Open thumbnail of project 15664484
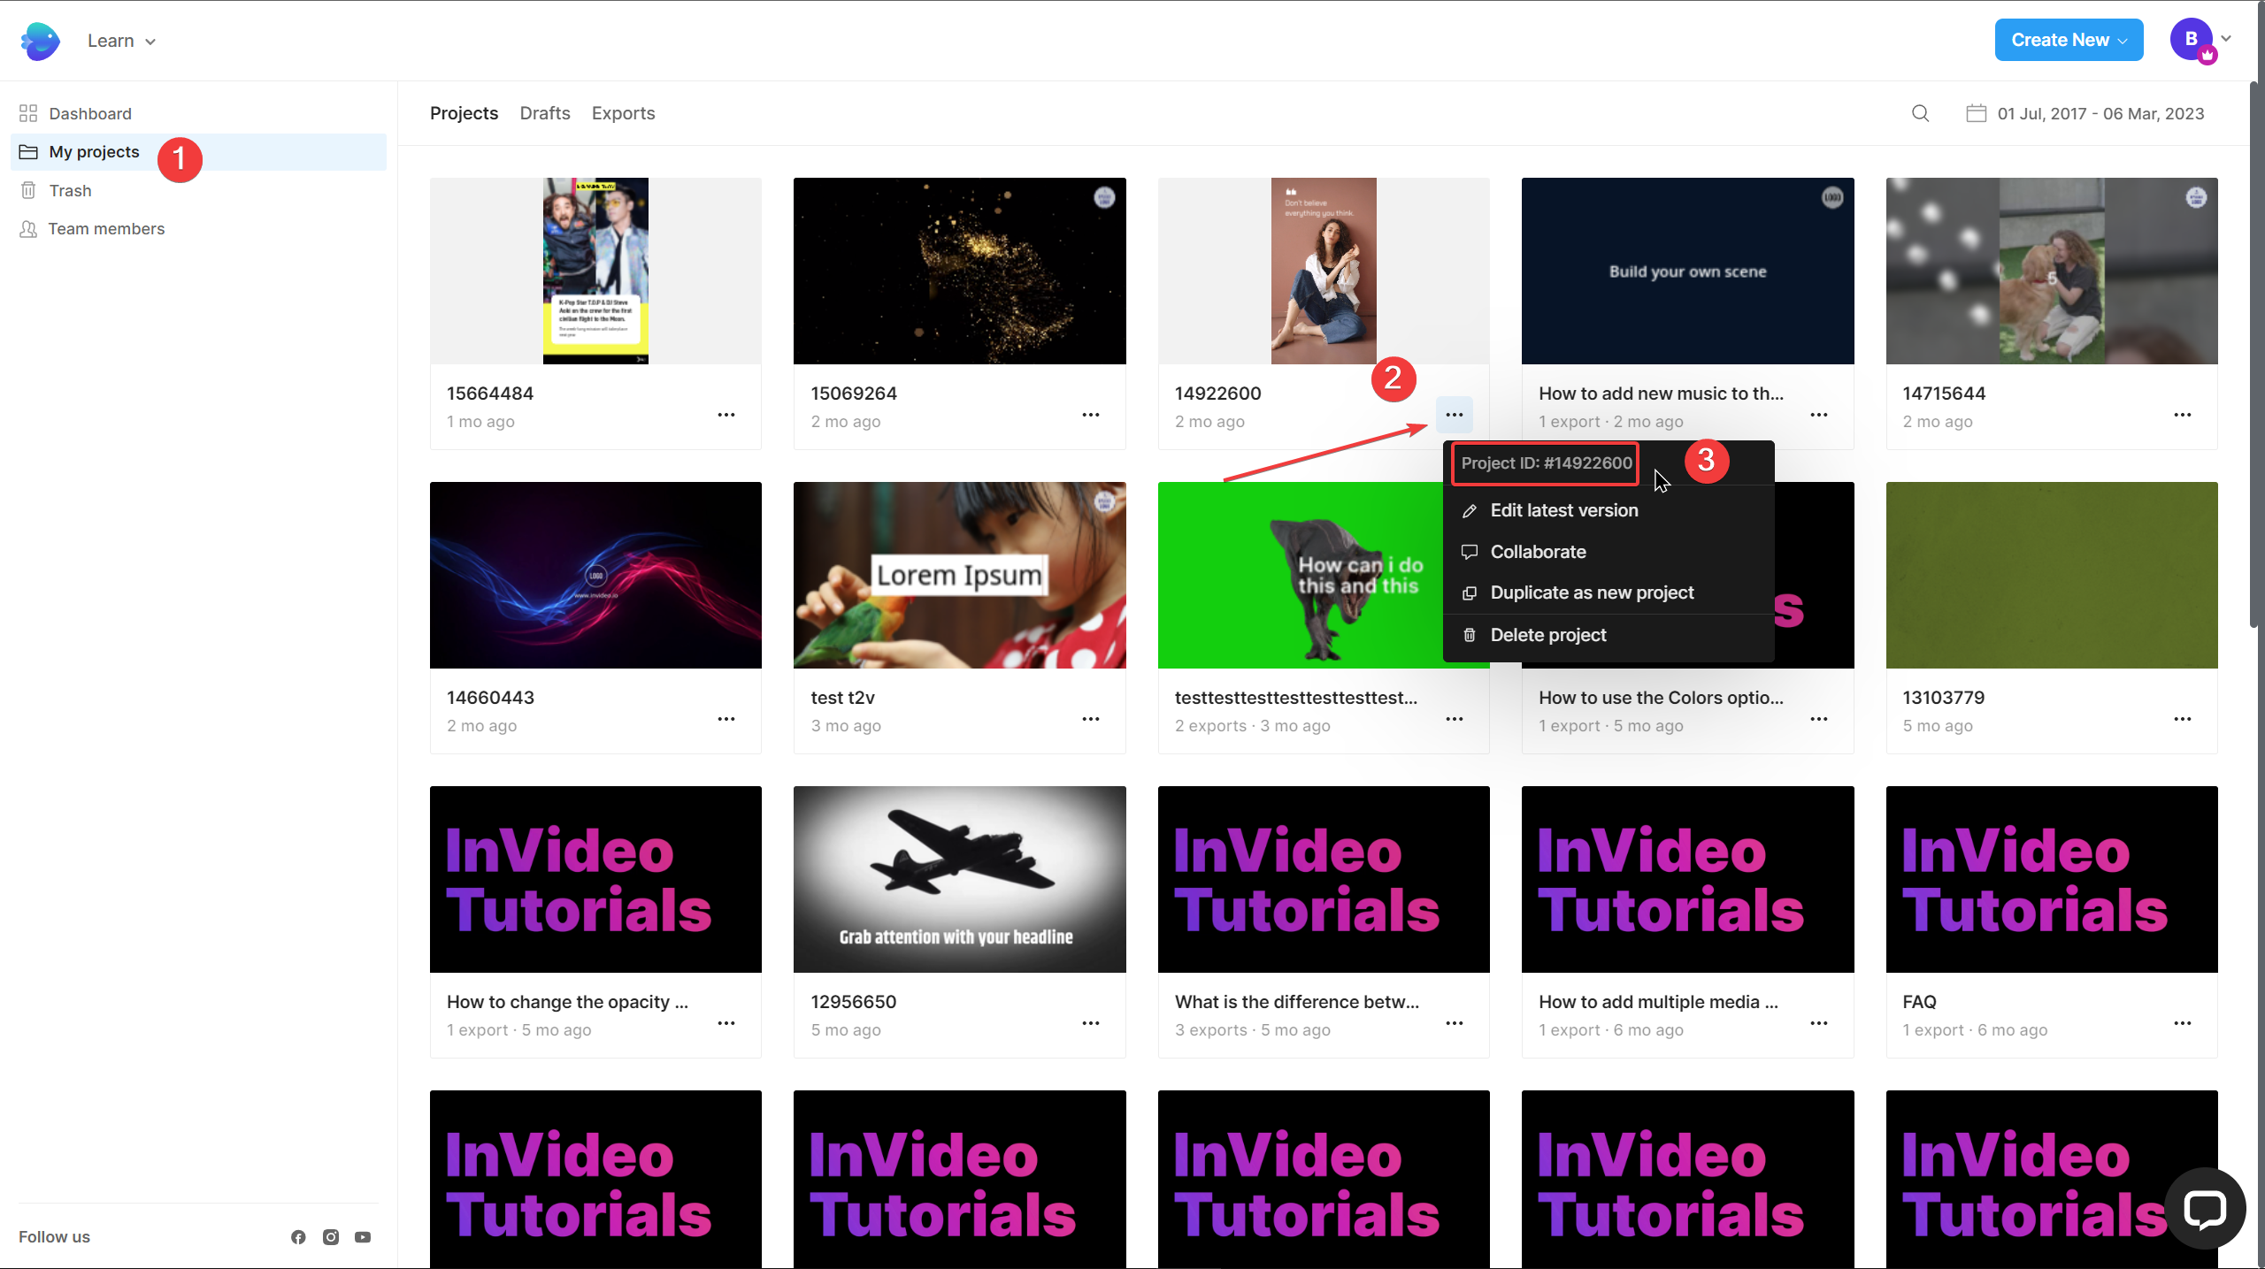 [x=595, y=271]
